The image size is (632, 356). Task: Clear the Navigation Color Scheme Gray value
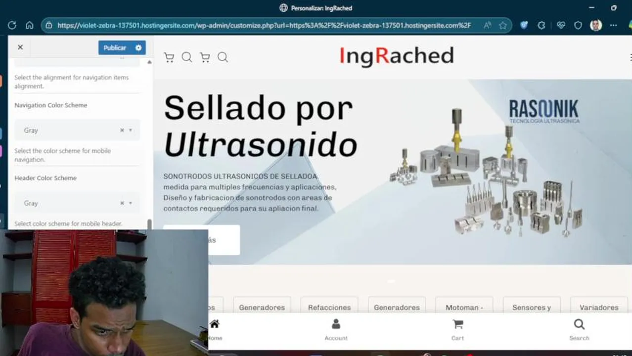click(122, 130)
